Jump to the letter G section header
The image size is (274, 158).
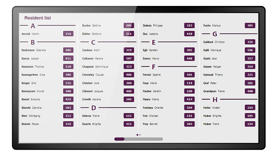(215, 34)
